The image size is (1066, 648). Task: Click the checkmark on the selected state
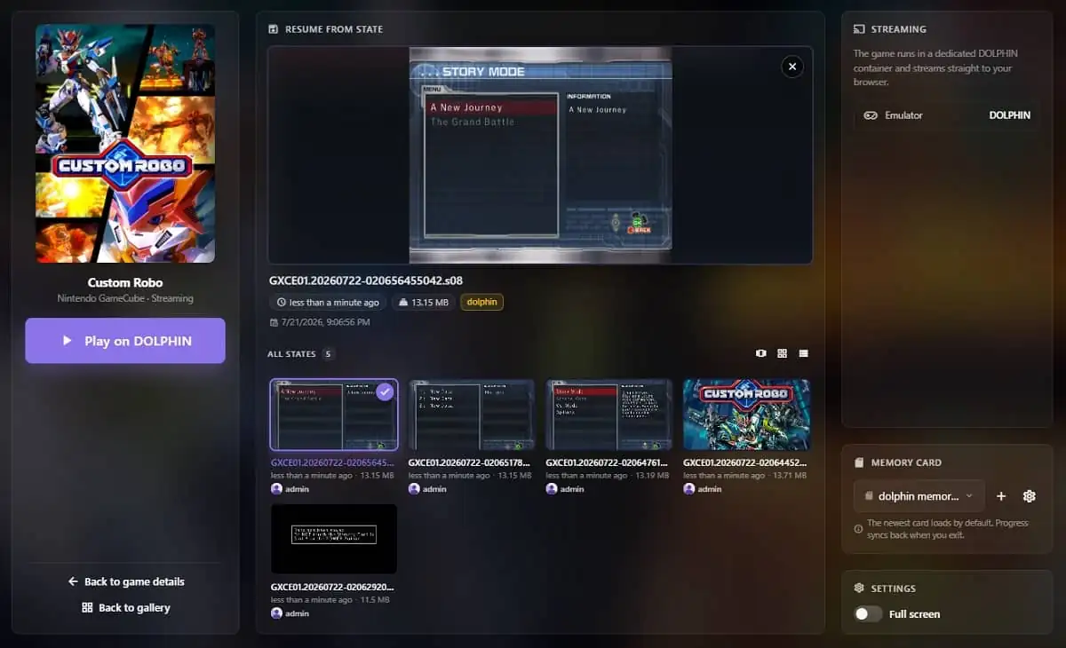tap(385, 391)
